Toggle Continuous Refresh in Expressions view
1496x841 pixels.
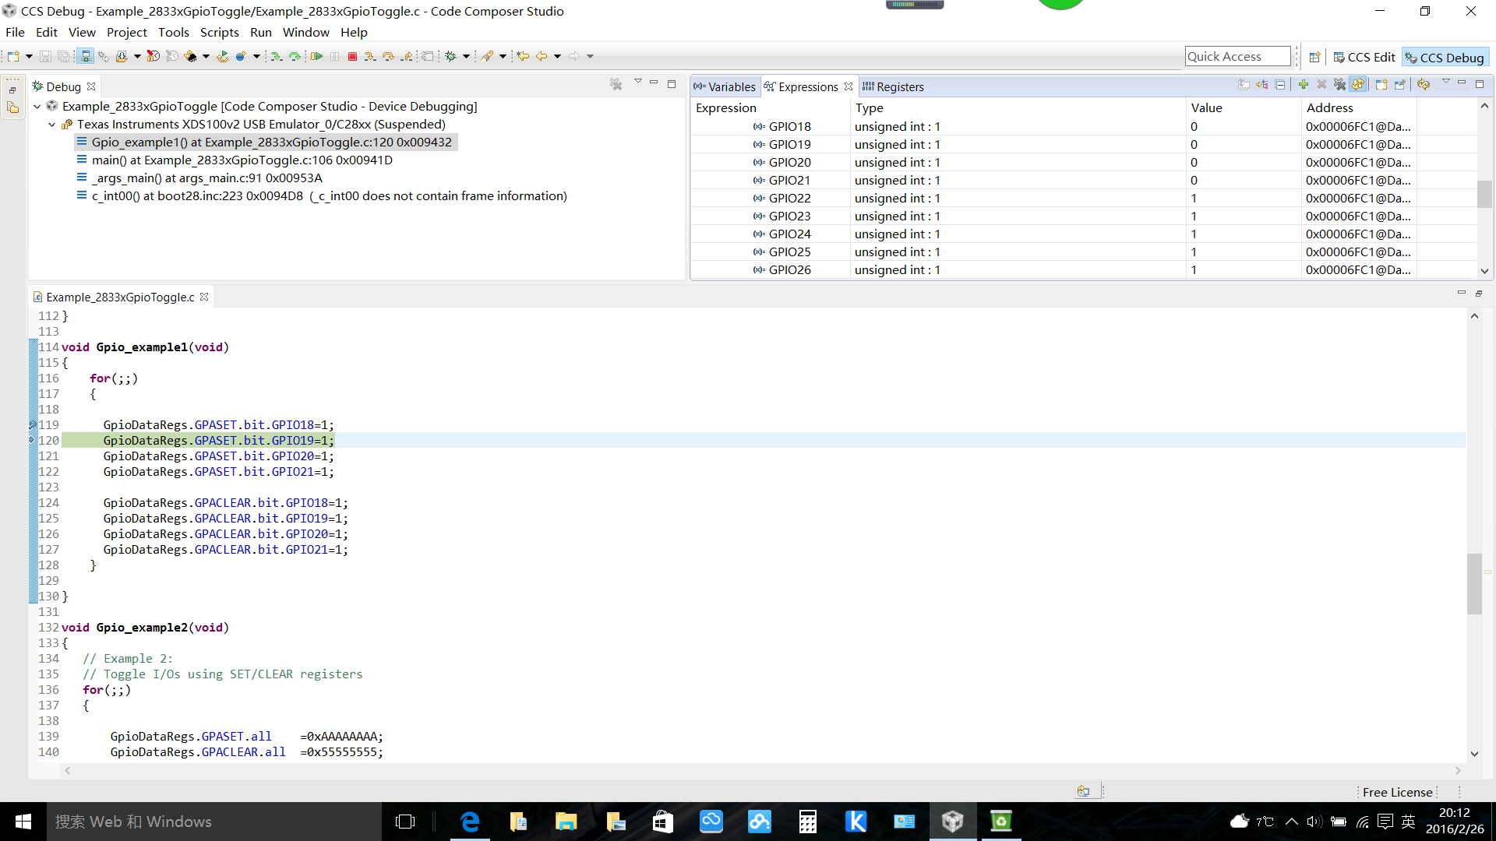click(1357, 84)
